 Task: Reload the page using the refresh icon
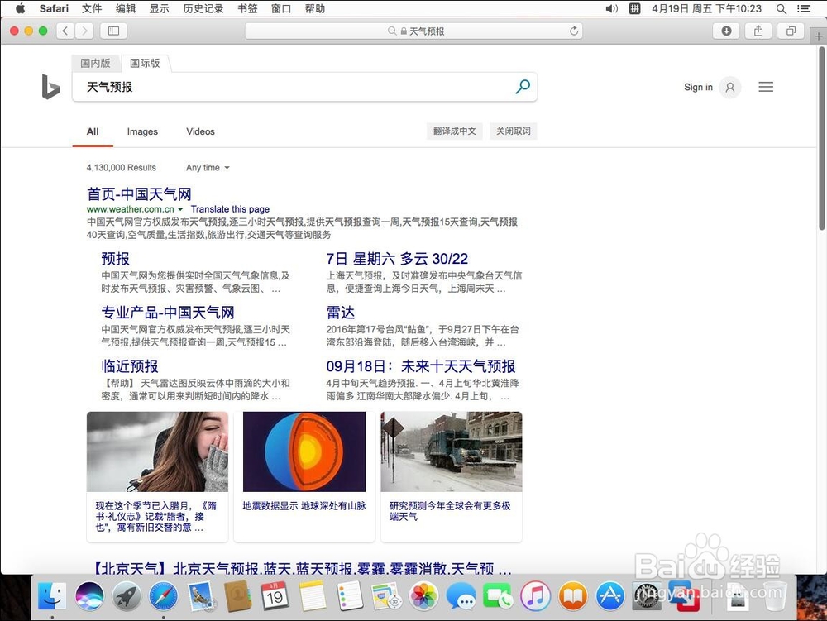click(x=574, y=31)
